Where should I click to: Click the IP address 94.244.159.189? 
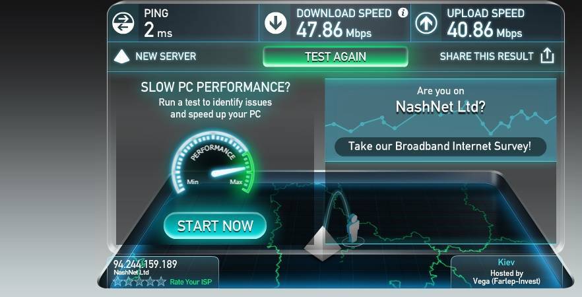pyautogui.click(x=145, y=264)
